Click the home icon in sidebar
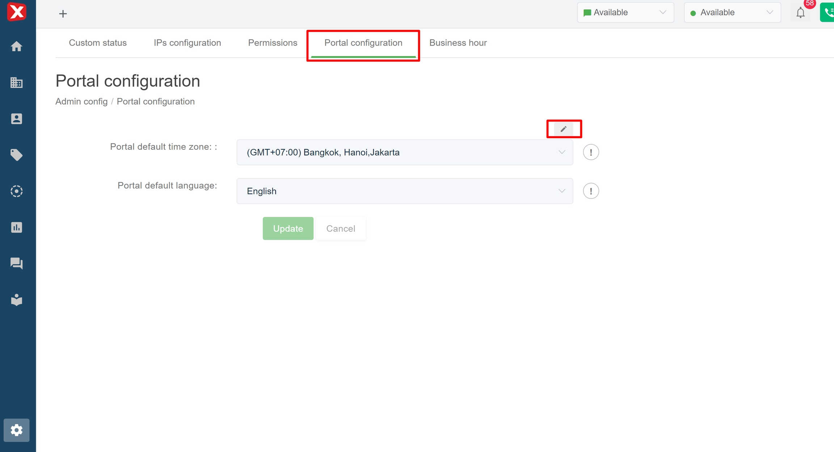Viewport: 834px width, 452px height. tap(17, 46)
